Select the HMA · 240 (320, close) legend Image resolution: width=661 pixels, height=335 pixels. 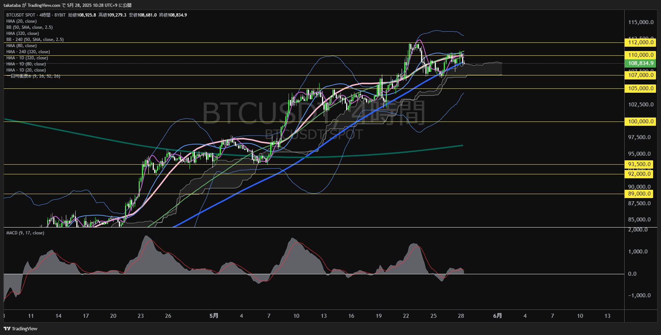point(28,52)
